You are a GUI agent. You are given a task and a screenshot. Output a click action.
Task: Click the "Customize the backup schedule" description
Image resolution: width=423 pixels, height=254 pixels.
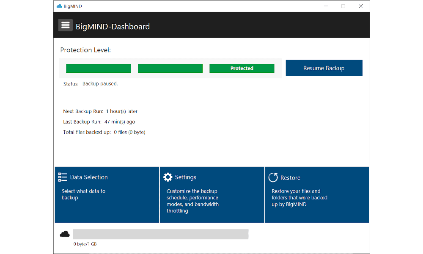click(x=192, y=201)
